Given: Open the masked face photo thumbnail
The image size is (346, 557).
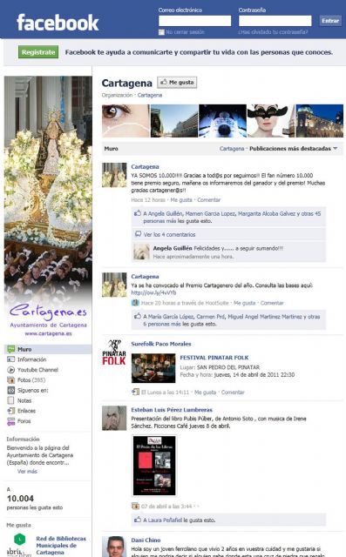Looking at the screenshot, I should pyautogui.click(x=270, y=121).
